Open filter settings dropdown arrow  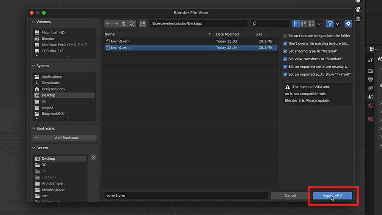click(337, 24)
